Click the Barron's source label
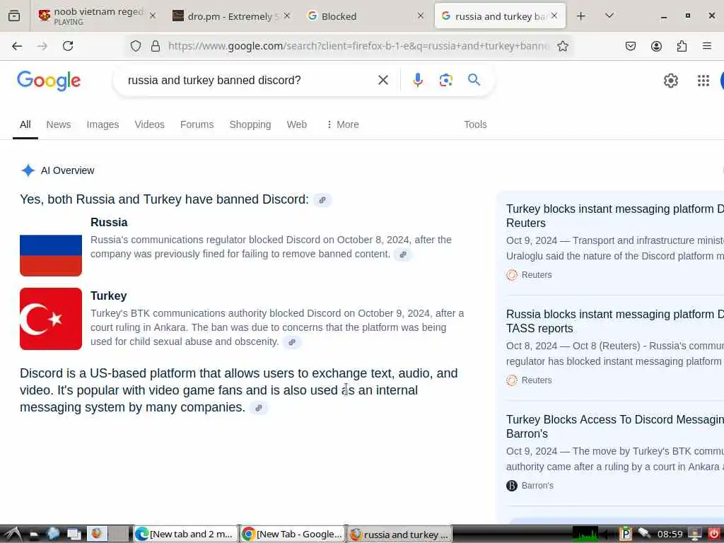724x543 pixels. 537,485
